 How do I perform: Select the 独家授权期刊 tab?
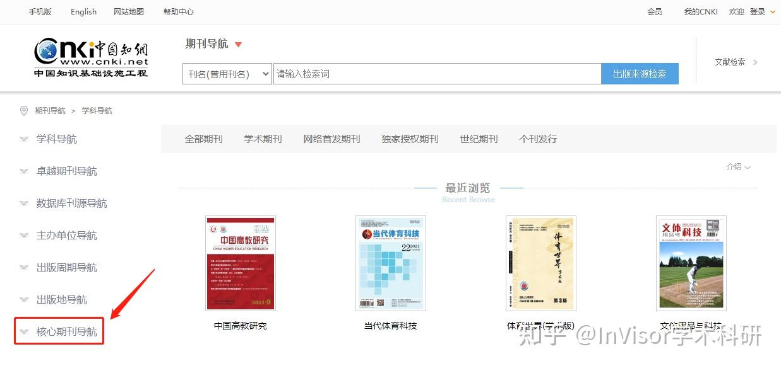(410, 139)
